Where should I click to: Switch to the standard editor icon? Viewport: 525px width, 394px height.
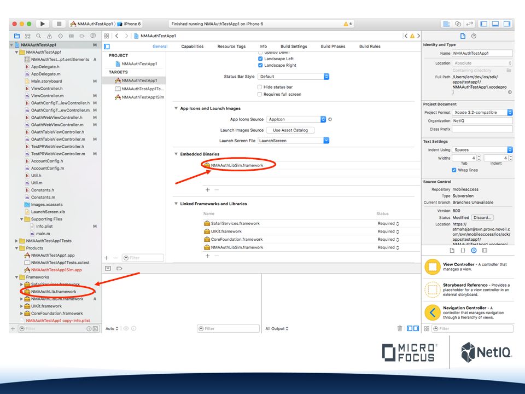tap(446, 24)
